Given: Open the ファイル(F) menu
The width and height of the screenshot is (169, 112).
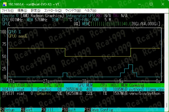Looking at the screenshot, I should coord(7,10).
